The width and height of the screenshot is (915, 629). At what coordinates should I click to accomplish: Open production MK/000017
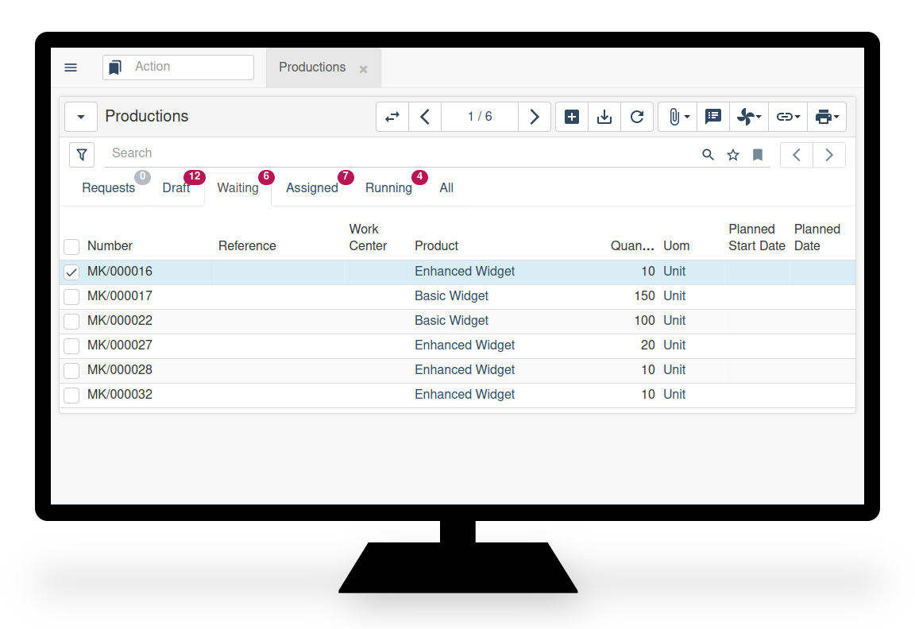click(120, 295)
